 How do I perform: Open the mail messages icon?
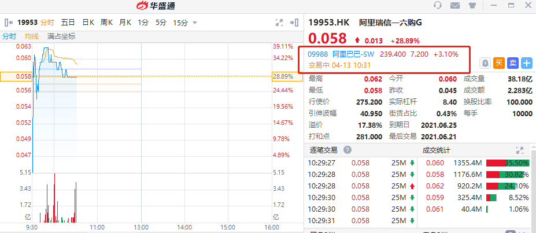pyautogui.click(x=454, y=5)
